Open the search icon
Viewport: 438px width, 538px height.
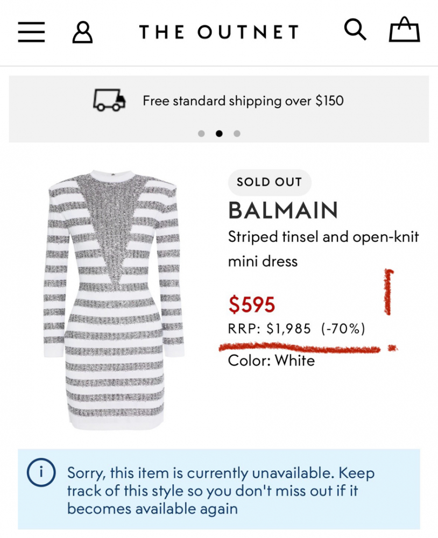tap(355, 30)
